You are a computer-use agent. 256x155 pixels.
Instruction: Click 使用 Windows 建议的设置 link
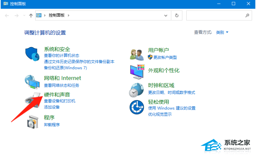[172, 108]
